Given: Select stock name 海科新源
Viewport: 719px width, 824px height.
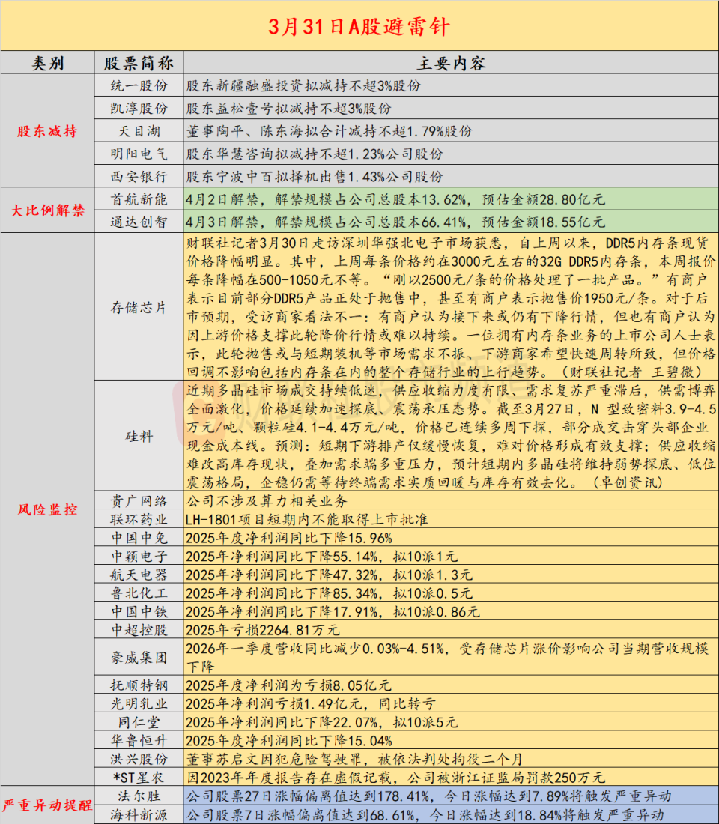Looking at the screenshot, I should [139, 814].
